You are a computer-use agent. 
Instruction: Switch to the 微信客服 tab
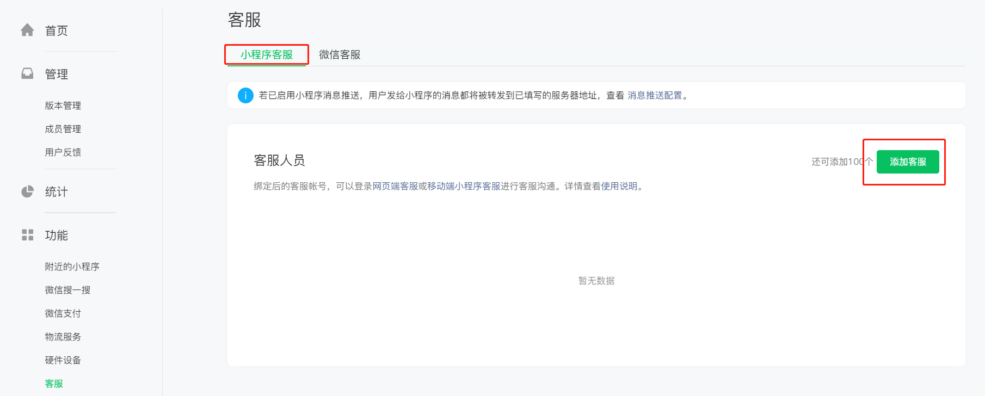(340, 54)
